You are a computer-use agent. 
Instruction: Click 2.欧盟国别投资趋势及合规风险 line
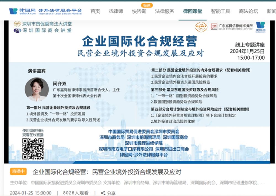176,102
